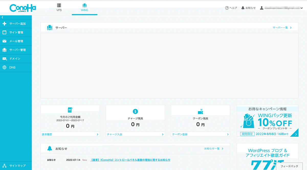Open サーバー追加 in the sidebar
Image resolution: width=307 pixels, height=170 pixels.
click(16, 24)
